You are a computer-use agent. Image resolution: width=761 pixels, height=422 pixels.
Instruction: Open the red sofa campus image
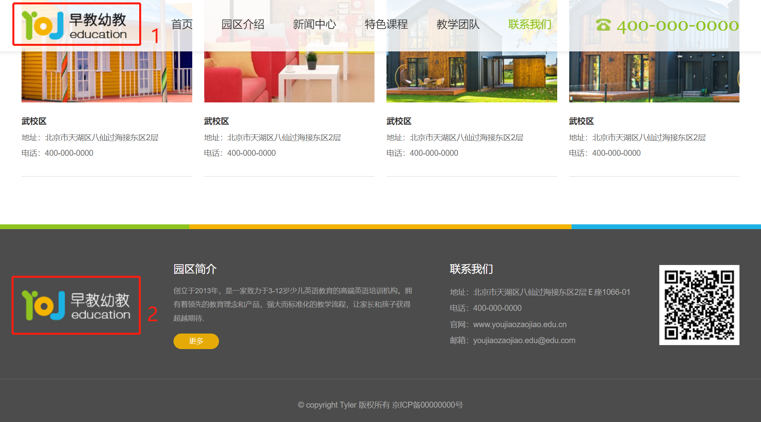pyautogui.click(x=289, y=76)
